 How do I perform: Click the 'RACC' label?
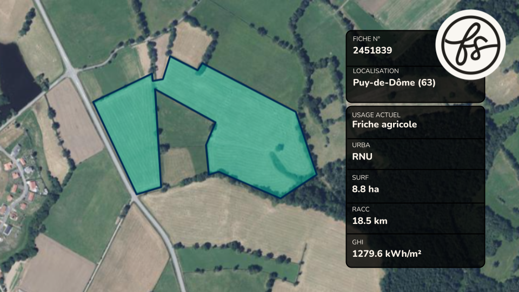click(x=361, y=209)
